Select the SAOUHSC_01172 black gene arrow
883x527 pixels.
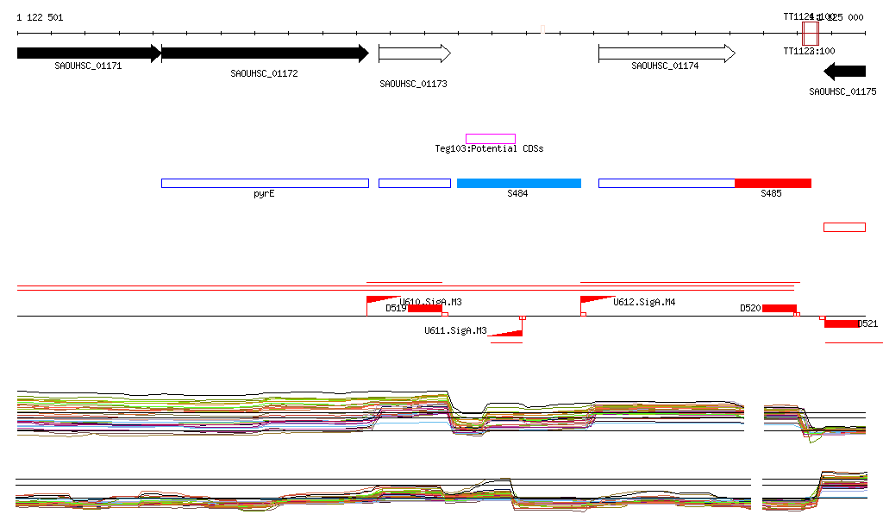[266, 53]
